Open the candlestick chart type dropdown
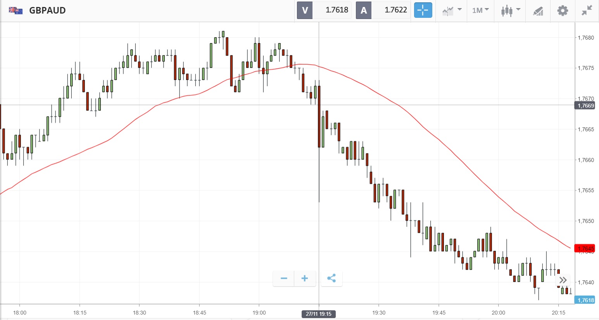This screenshot has height=320, width=599. pos(510,10)
